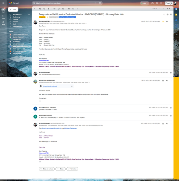Screen dimensions: 179x181
Task: Star Novia Dian Permatasari's message
Action: point(163,81)
